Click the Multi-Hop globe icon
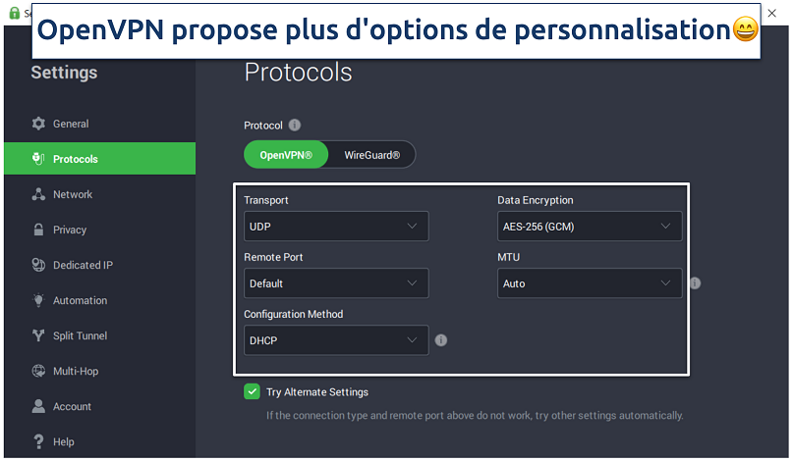 tap(38, 371)
